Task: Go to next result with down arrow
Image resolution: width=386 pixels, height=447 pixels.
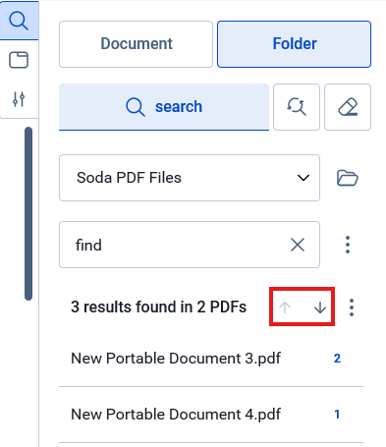Action: tap(320, 307)
